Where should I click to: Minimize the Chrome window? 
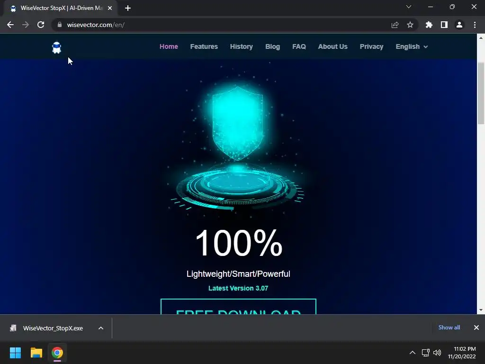point(430,7)
